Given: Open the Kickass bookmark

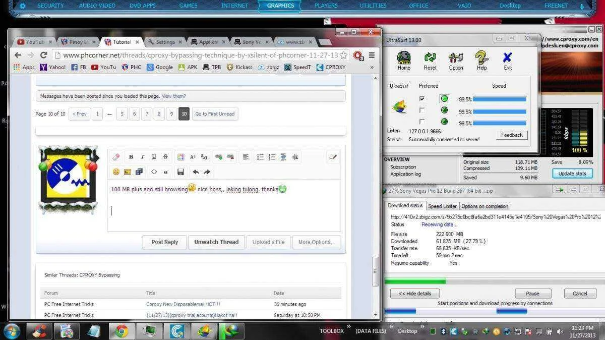Looking at the screenshot, I should coord(239,67).
